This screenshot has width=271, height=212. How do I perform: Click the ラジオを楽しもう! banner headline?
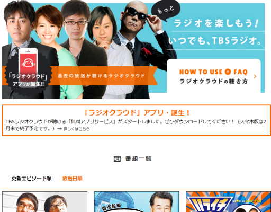[216, 23]
